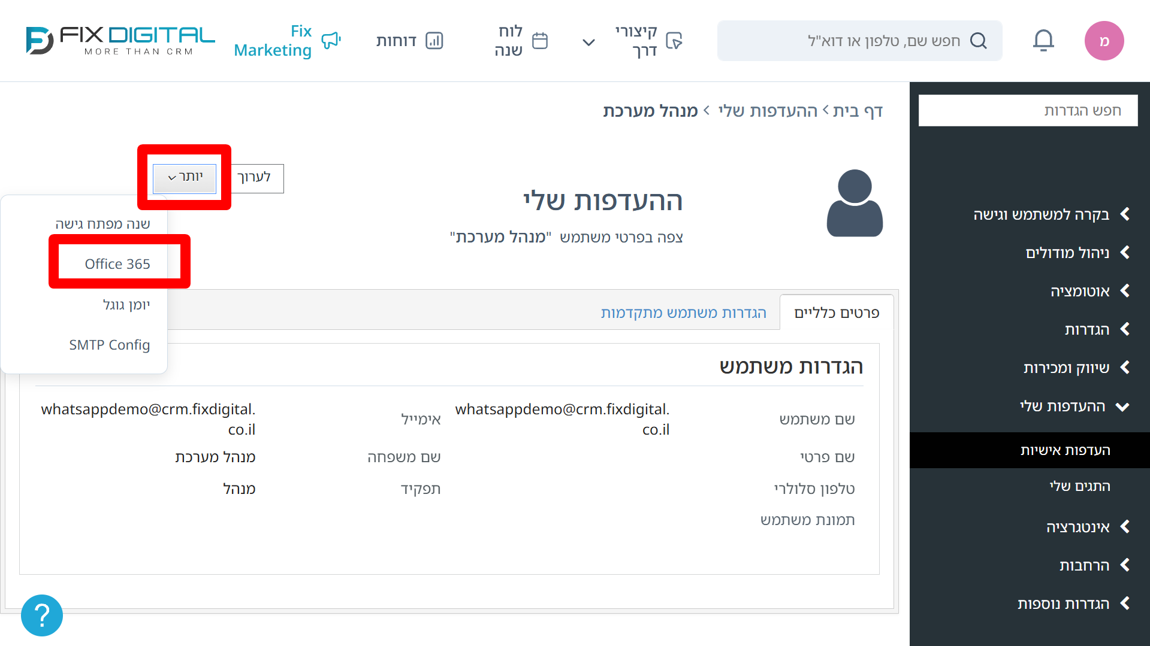Open the notifications bell
This screenshot has width=1150, height=646.
[1043, 41]
